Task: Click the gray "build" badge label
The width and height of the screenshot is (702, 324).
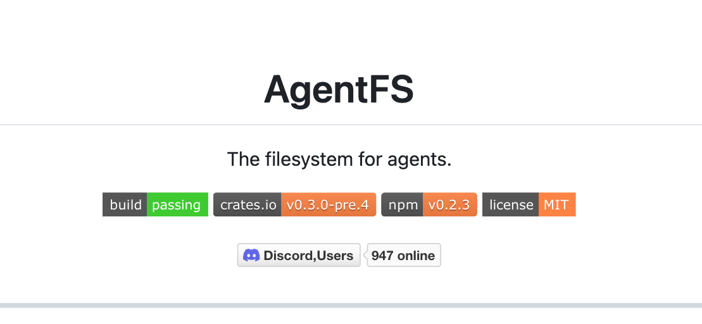Action: tap(125, 205)
